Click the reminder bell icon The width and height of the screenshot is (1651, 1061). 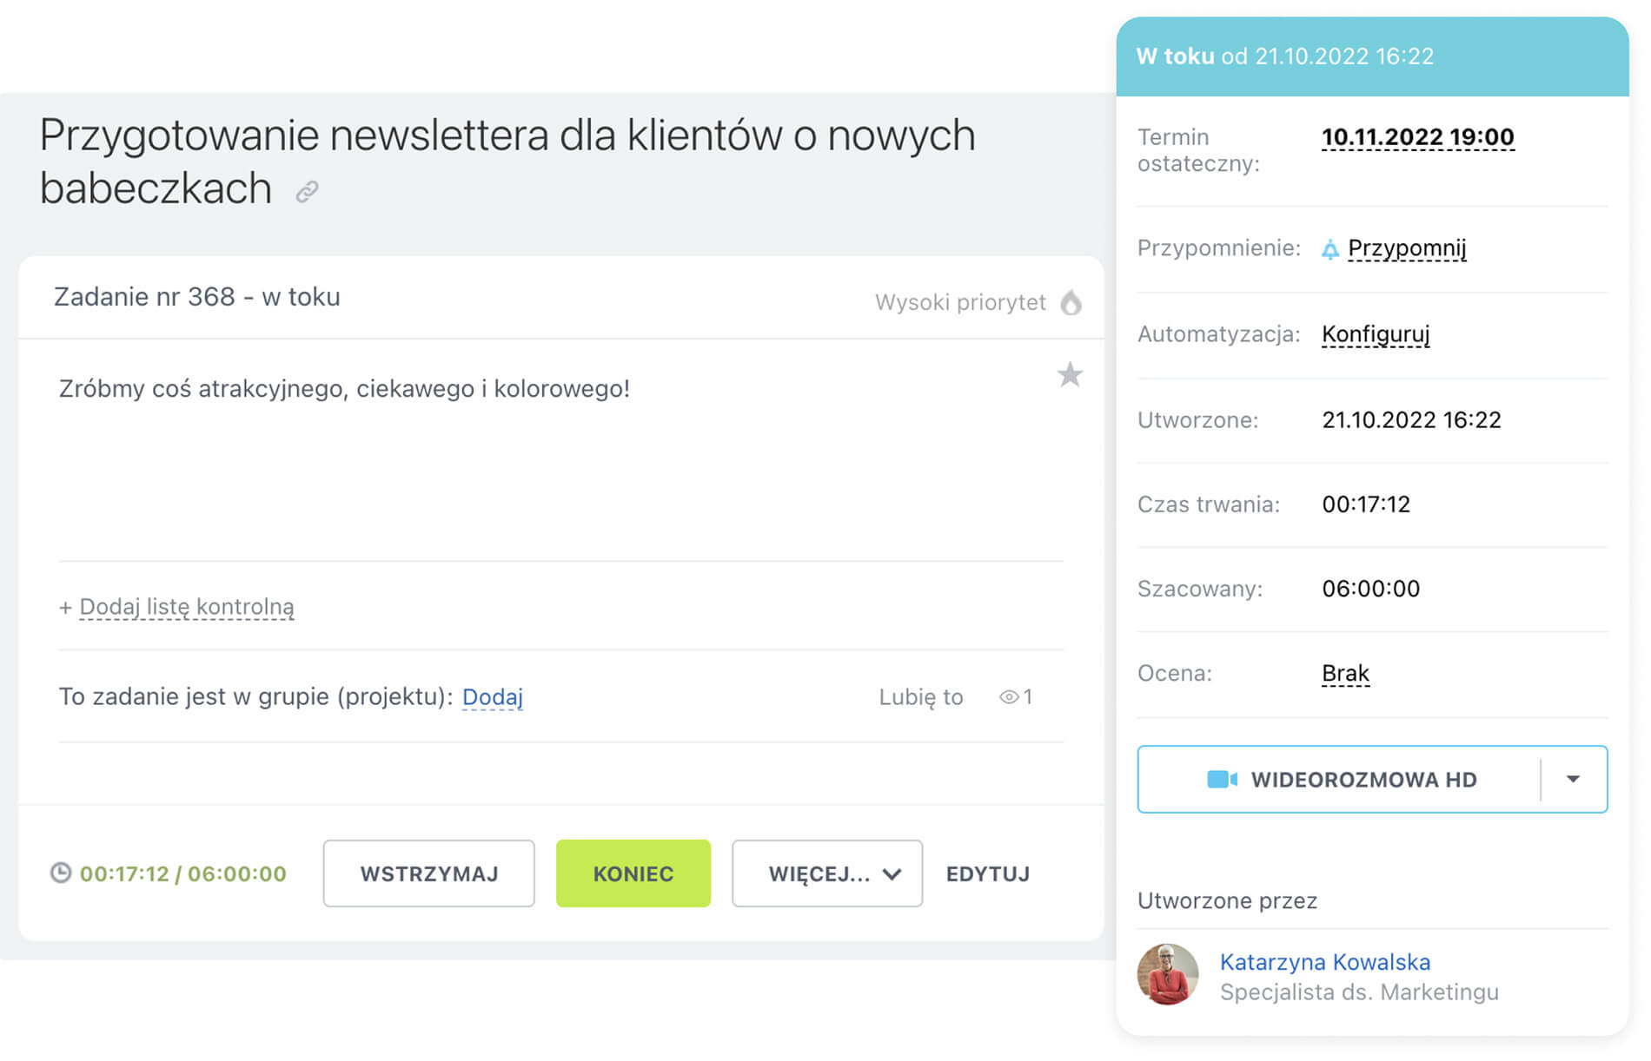click(x=1329, y=250)
